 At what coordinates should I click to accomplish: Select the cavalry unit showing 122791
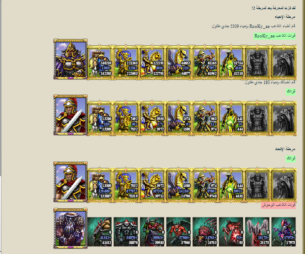(x=152, y=63)
